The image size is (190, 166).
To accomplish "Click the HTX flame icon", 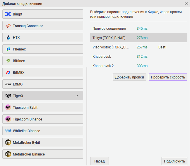I will (8, 37).
